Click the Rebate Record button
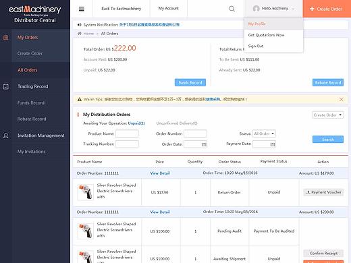This screenshot has height=263, width=351. coord(328,82)
